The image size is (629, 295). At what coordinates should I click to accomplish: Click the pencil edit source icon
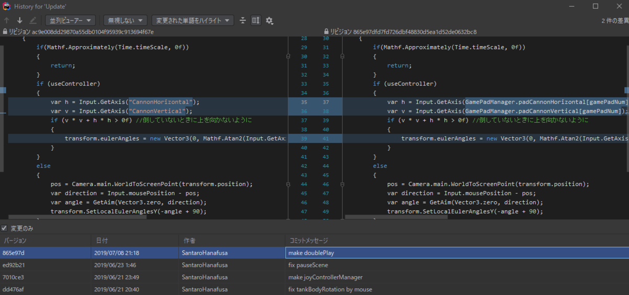(33, 20)
